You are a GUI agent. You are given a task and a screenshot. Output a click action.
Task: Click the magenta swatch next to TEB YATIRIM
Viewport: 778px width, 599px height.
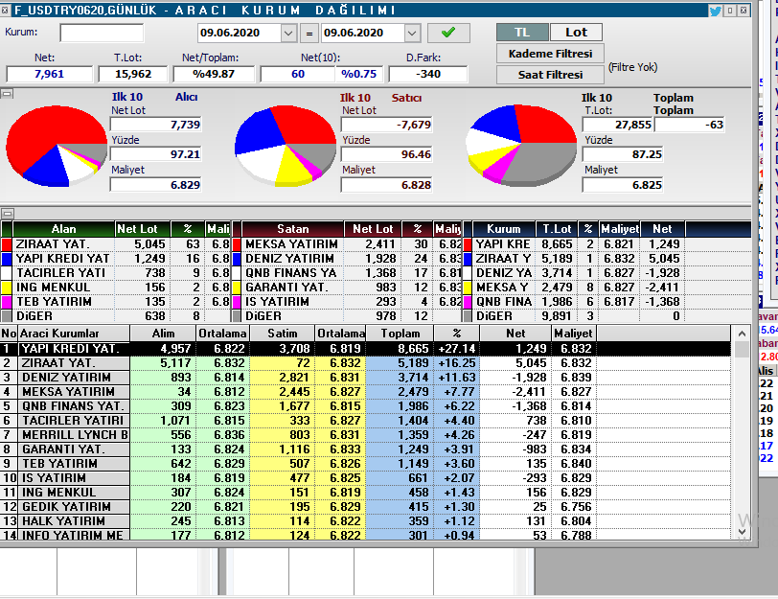click(7, 302)
